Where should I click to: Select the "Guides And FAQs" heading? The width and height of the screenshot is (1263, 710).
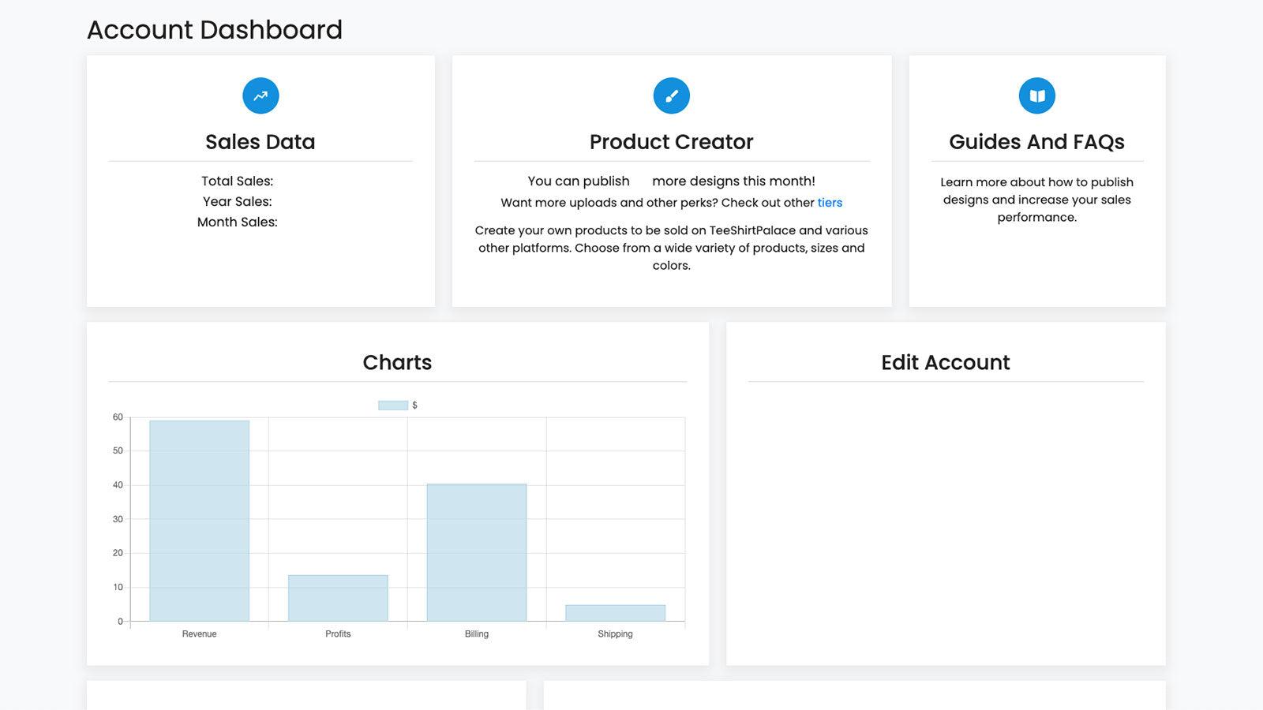pyautogui.click(x=1036, y=142)
